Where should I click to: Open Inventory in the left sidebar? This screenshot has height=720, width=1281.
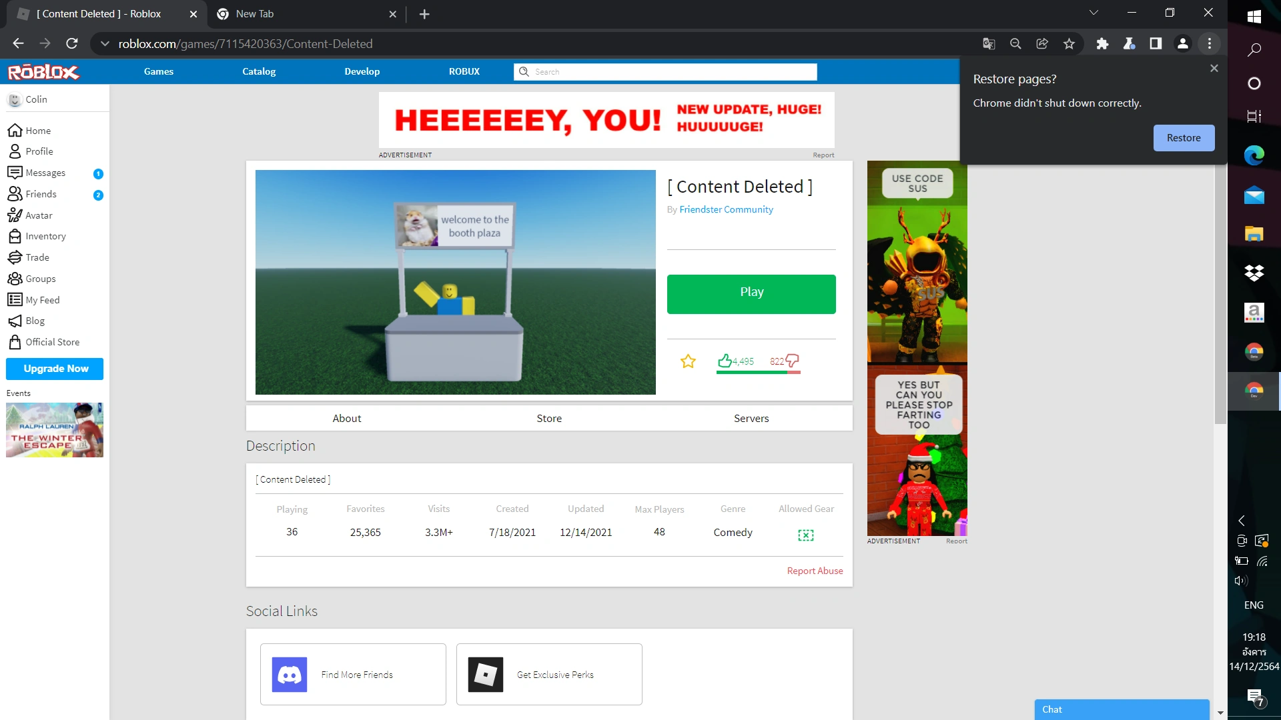point(45,236)
